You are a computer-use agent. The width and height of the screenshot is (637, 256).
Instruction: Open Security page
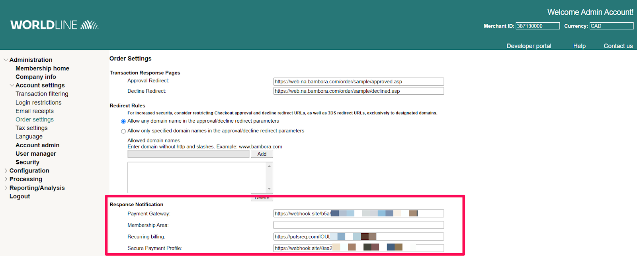27,162
